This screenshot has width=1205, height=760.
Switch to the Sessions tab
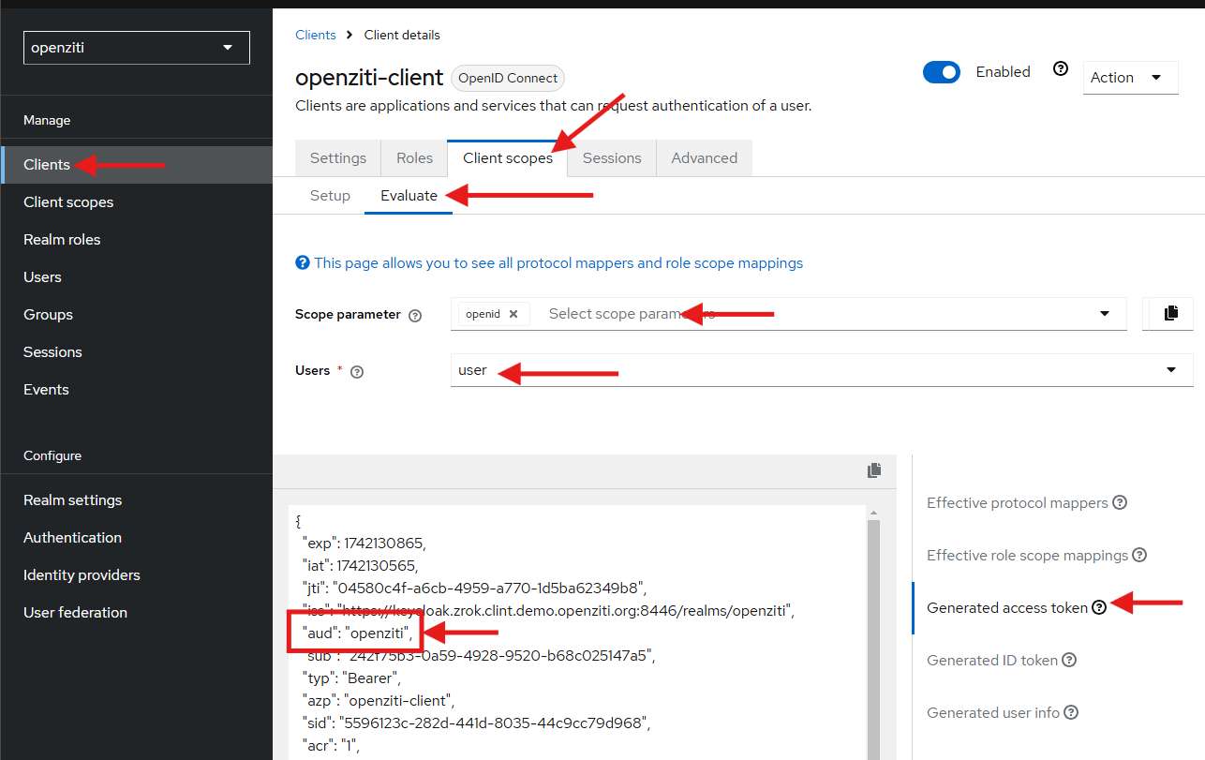tap(611, 157)
